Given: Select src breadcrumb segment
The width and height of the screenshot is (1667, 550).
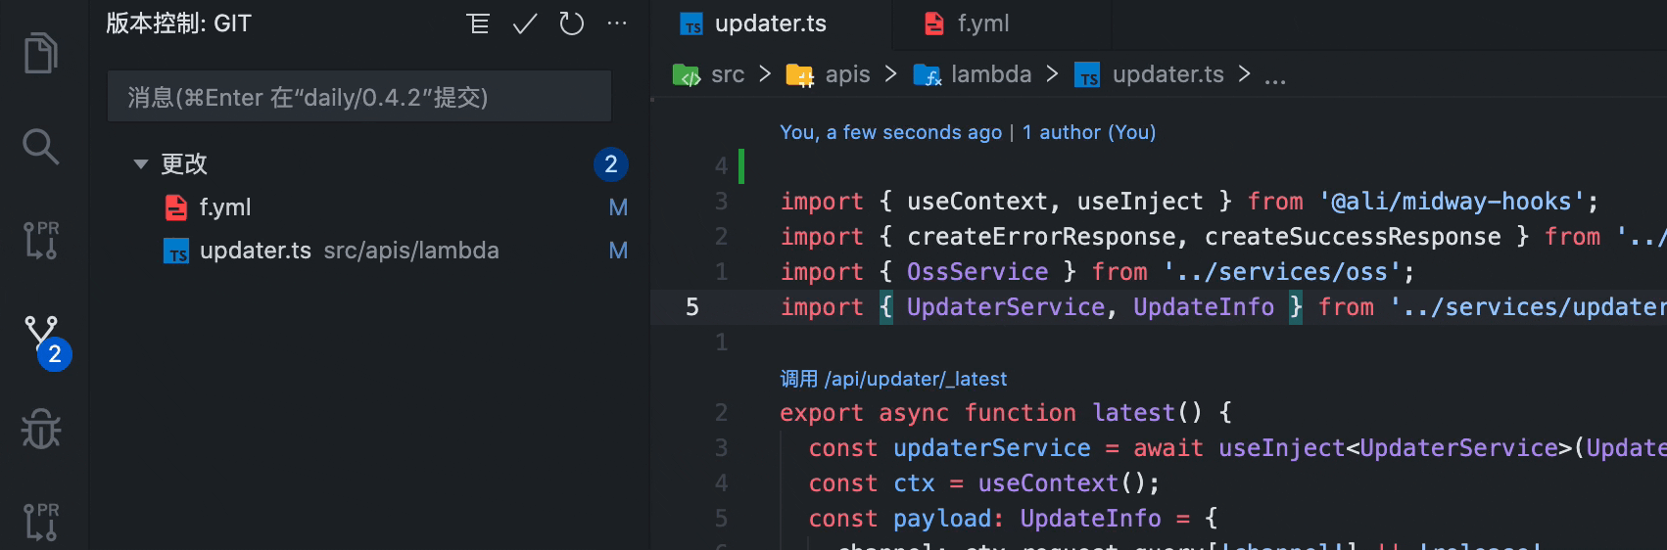Looking at the screenshot, I should [728, 74].
